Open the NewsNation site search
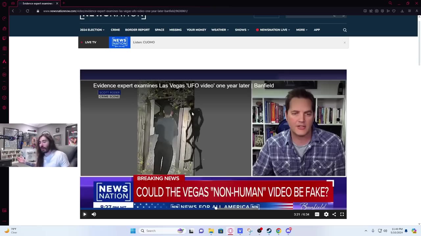421x236 pixels. 345,30
